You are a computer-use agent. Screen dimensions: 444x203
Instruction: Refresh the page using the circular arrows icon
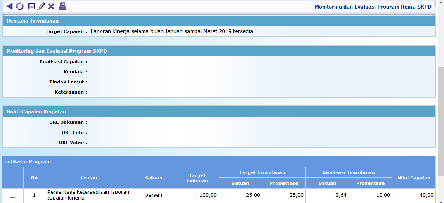click(x=20, y=6)
